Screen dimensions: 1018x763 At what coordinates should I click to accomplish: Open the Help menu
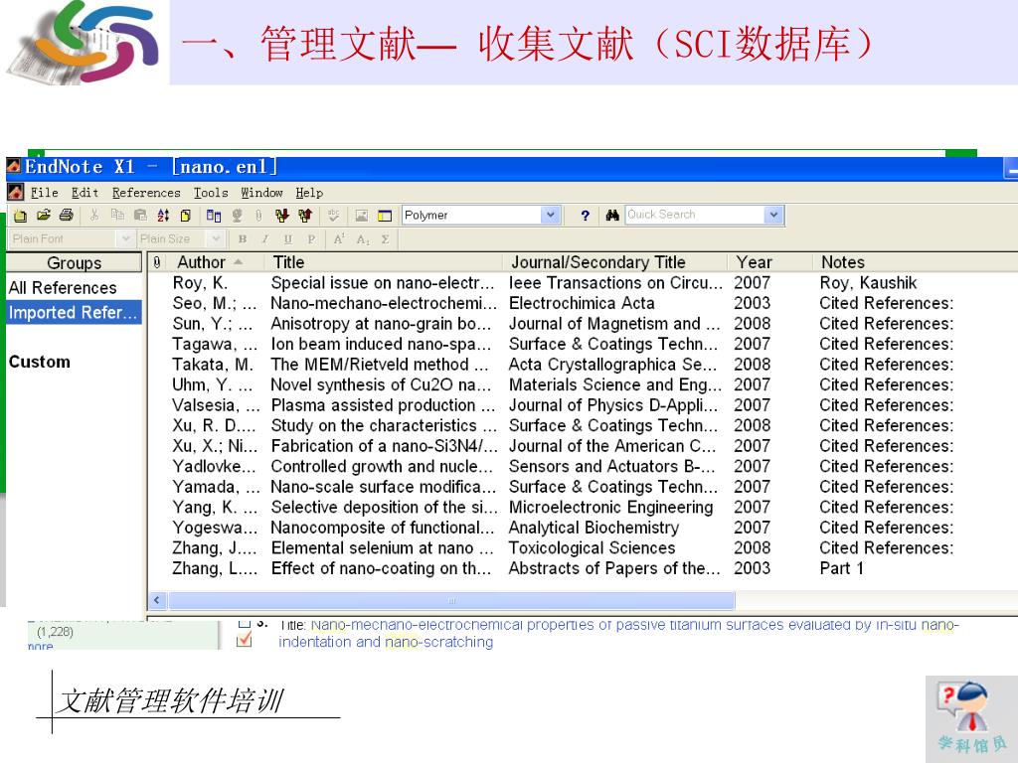[x=309, y=193]
